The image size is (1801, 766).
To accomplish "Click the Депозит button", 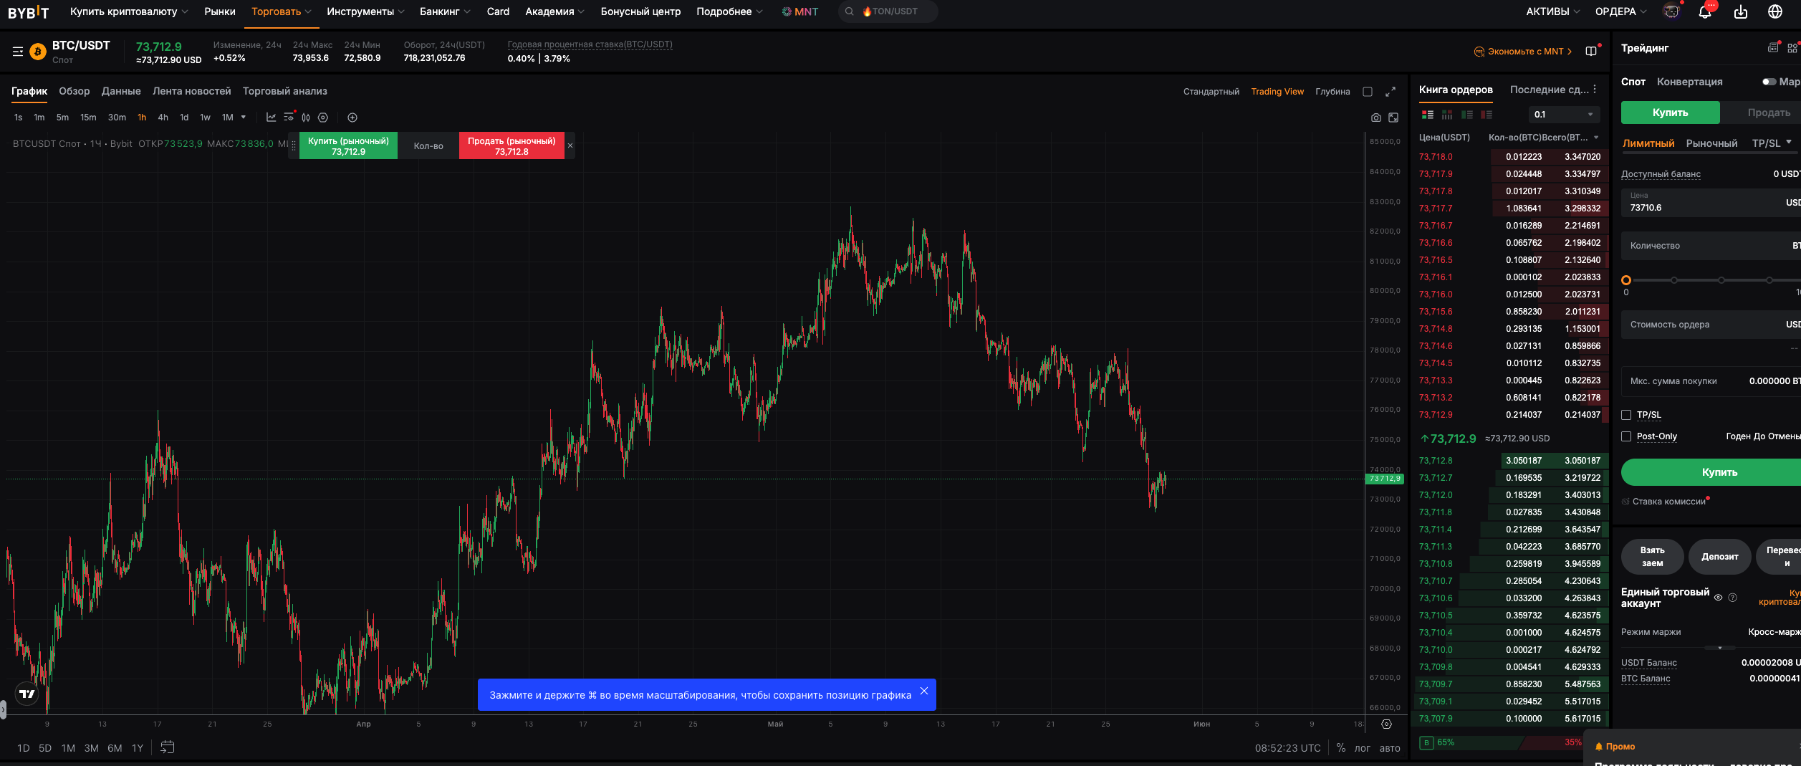I will click(1720, 557).
